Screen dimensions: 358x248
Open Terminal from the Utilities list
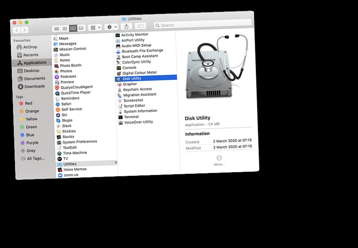(x=129, y=116)
